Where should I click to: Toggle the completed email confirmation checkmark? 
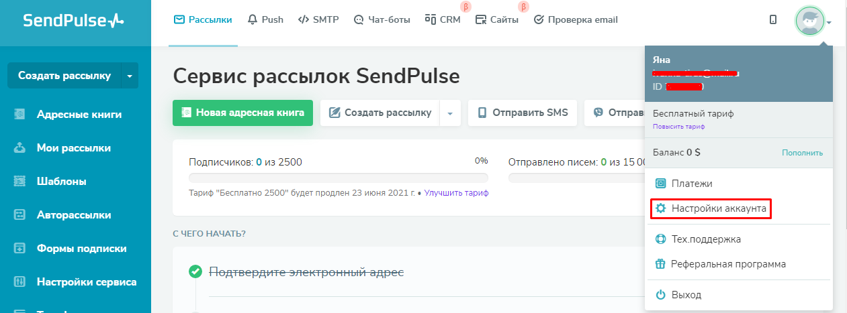[195, 271]
